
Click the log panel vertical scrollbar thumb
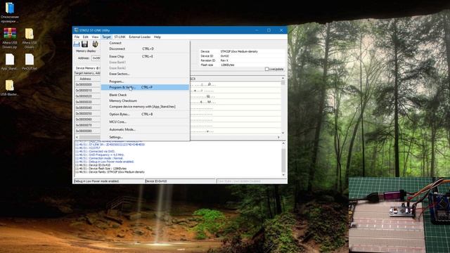click(x=283, y=160)
